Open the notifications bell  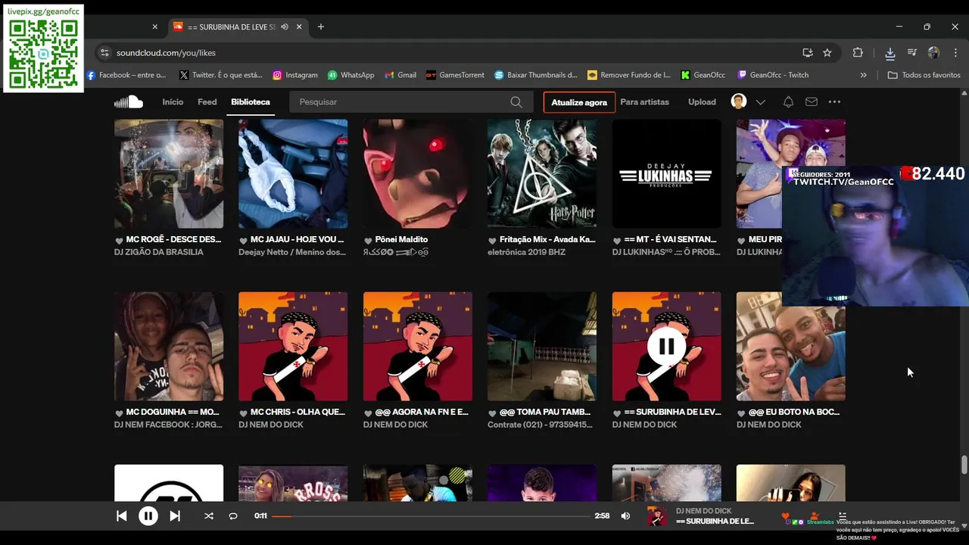pos(788,101)
